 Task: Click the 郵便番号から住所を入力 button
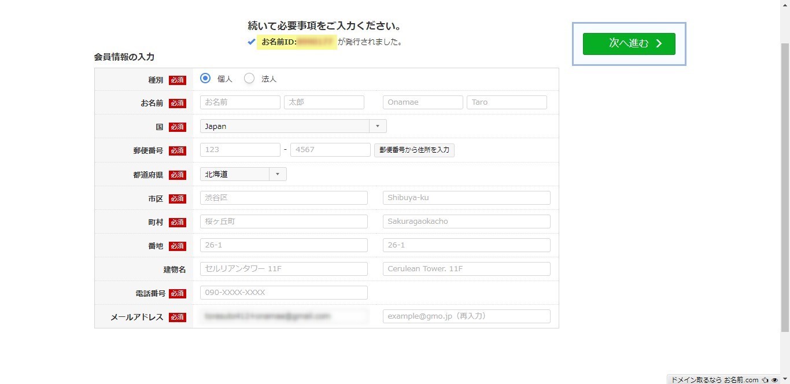(x=414, y=150)
